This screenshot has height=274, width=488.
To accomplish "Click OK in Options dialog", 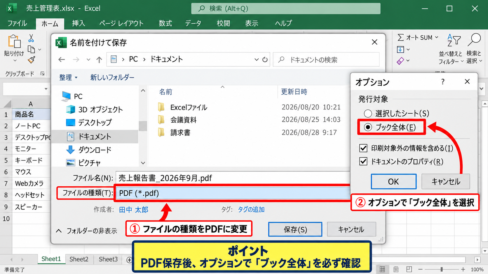I will tap(393, 181).
